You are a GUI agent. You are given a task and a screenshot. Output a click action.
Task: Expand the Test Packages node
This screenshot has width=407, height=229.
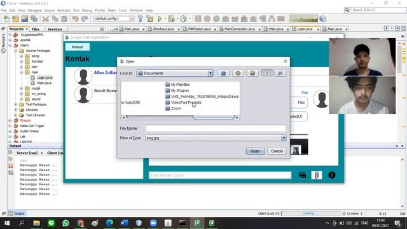[x=15, y=104]
